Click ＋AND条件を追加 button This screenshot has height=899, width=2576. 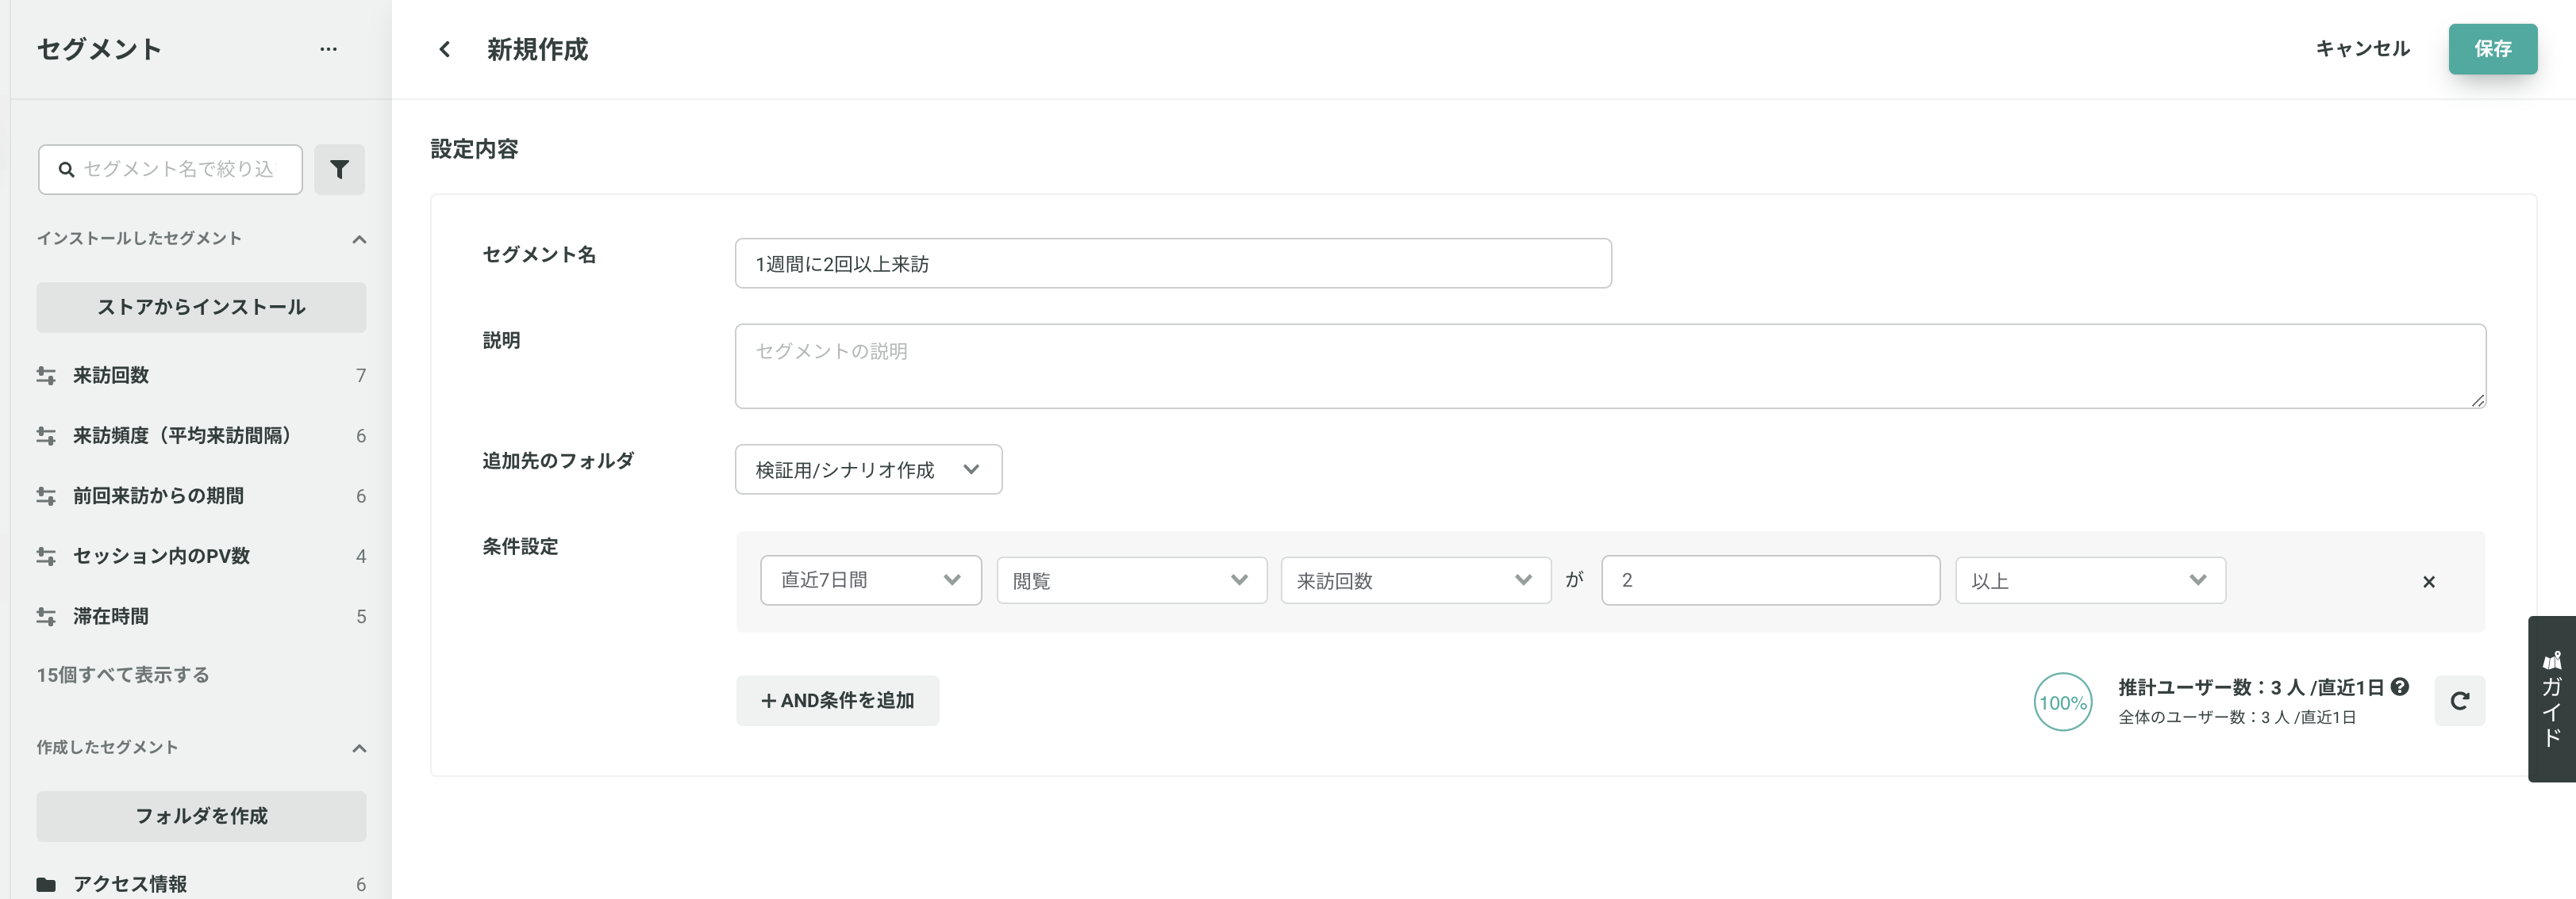coord(837,702)
